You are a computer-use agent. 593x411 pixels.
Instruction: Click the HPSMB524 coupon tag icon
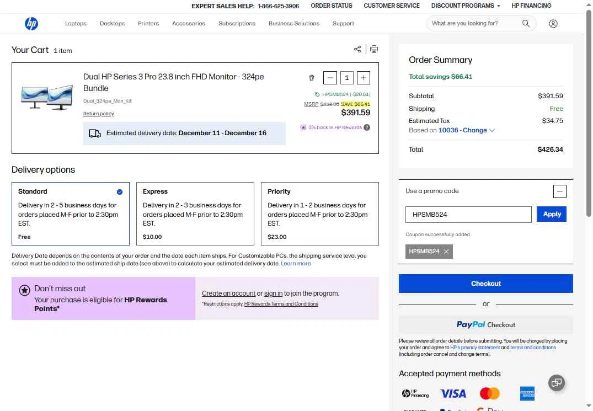pyautogui.click(x=317, y=94)
